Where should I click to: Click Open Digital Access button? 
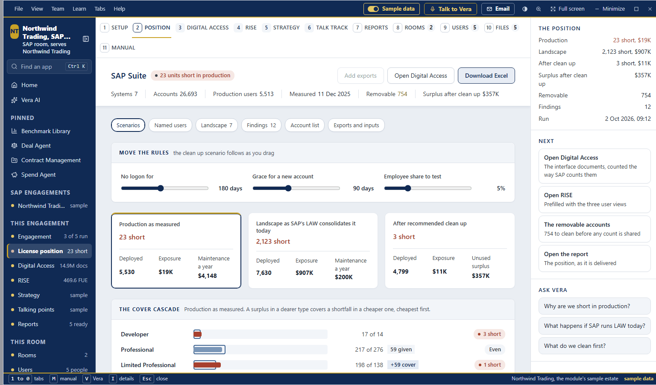(x=421, y=76)
